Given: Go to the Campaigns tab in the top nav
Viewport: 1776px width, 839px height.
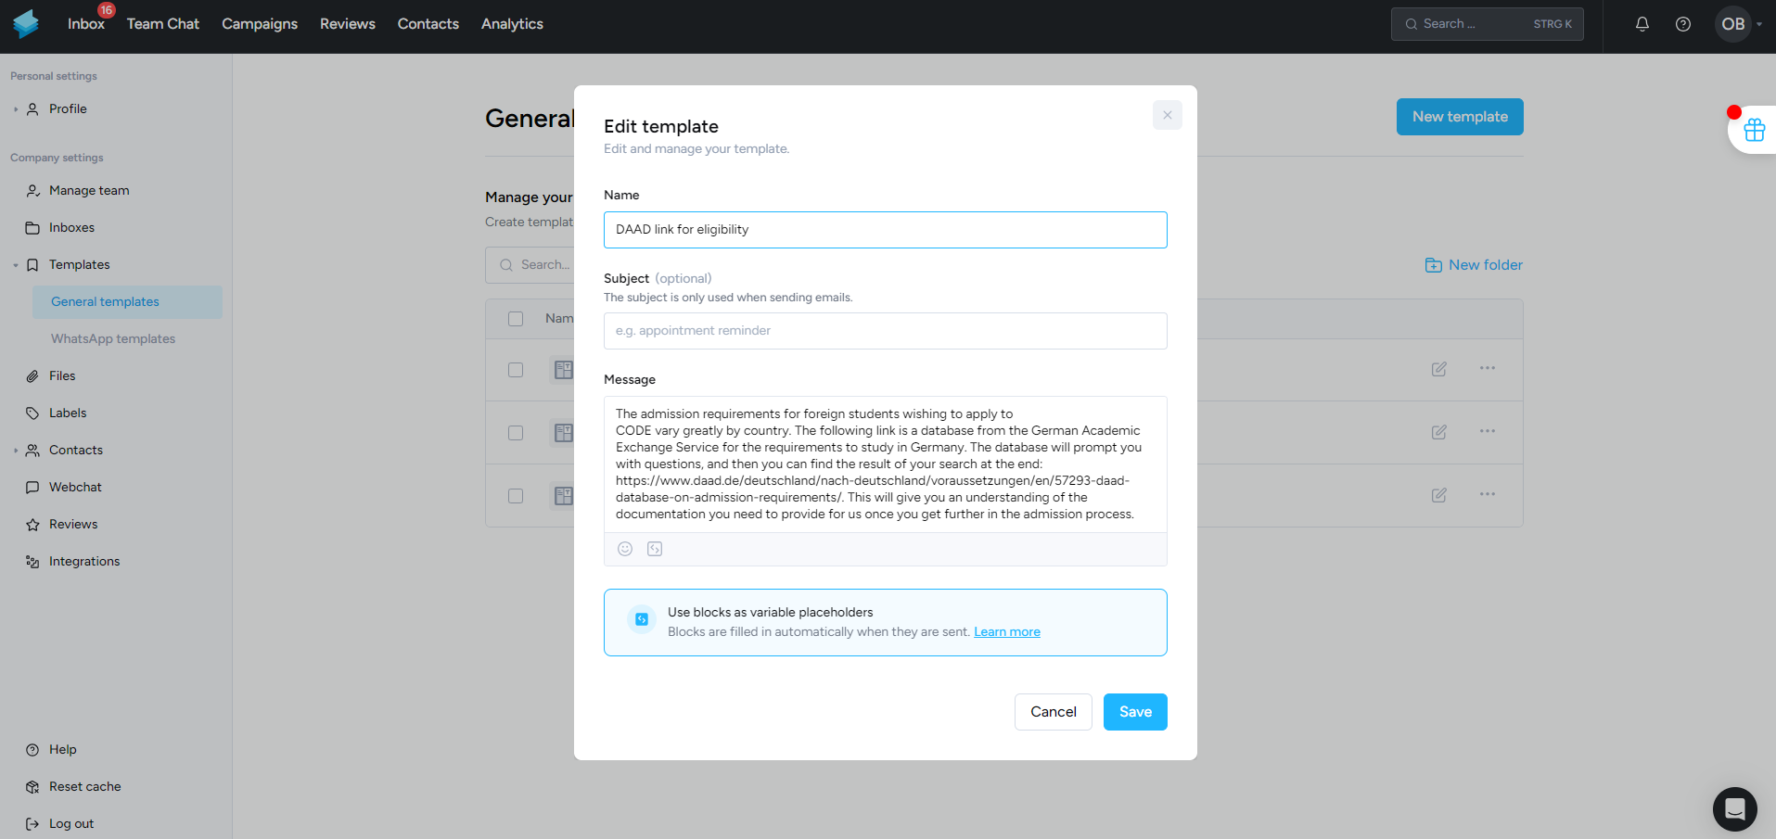Looking at the screenshot, I should coord(260,24).
